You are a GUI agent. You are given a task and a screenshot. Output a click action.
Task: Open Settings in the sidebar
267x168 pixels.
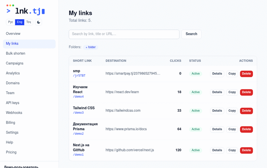[x=29, y=133]
